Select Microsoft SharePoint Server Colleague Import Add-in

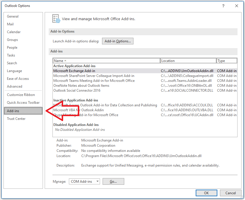pos(145,76)
